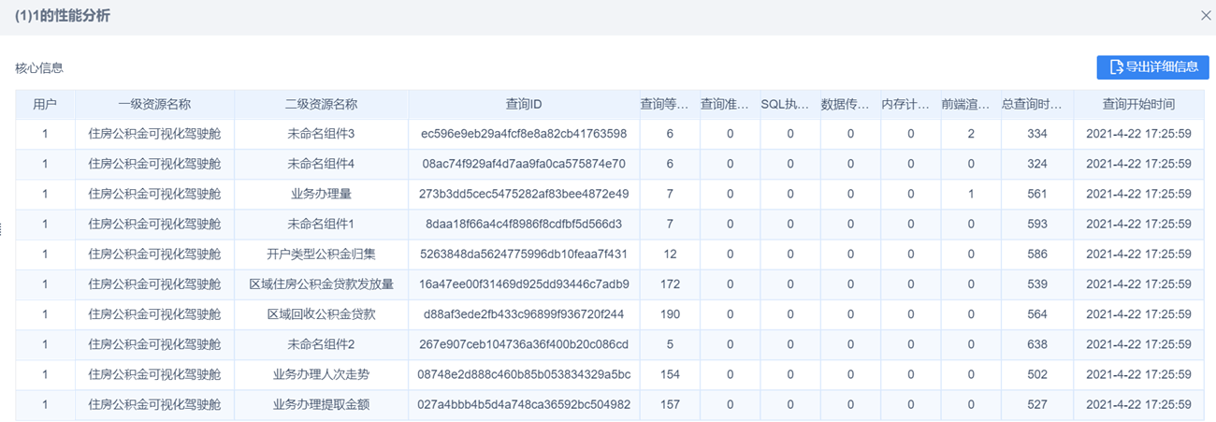The image size is (1216, 422).
Task: Click total query time value 502
Action: click(1036, 374)
